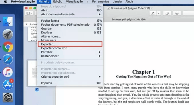Viewport: 194px width, 105px height.
Task: Open the Edição menu
Action: point(58,2)
